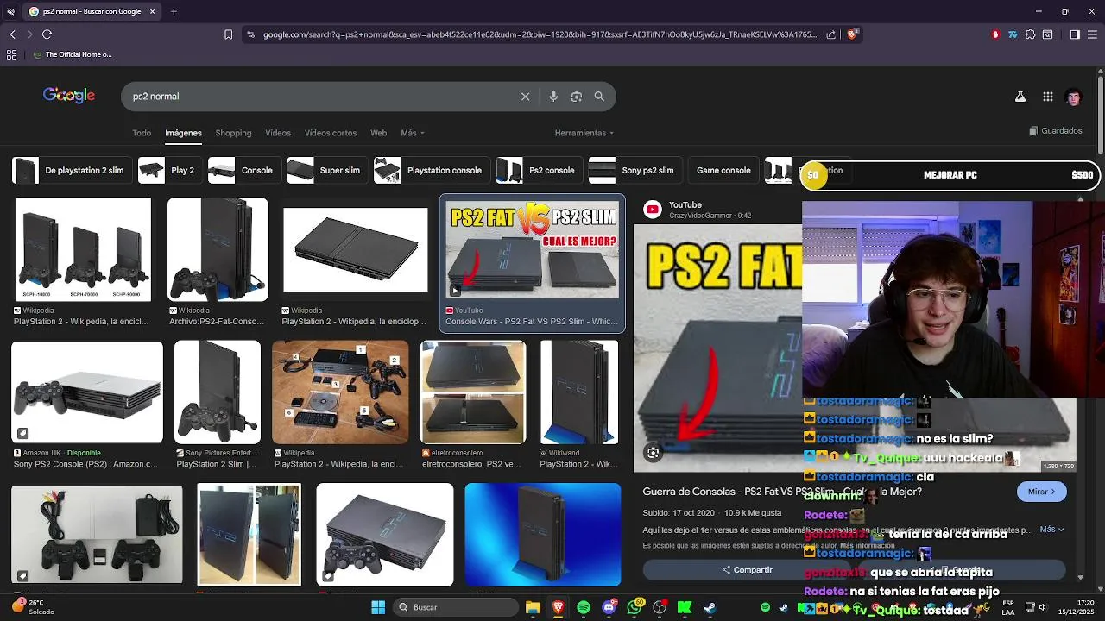Open the blue background PS2 thumbnail

(542, 535)
